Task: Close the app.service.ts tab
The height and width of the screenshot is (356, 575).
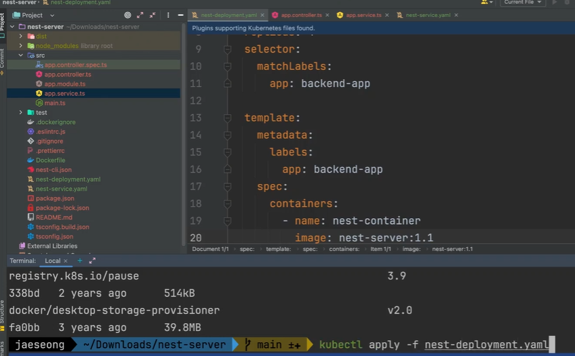Action: [x=387, y=15]
